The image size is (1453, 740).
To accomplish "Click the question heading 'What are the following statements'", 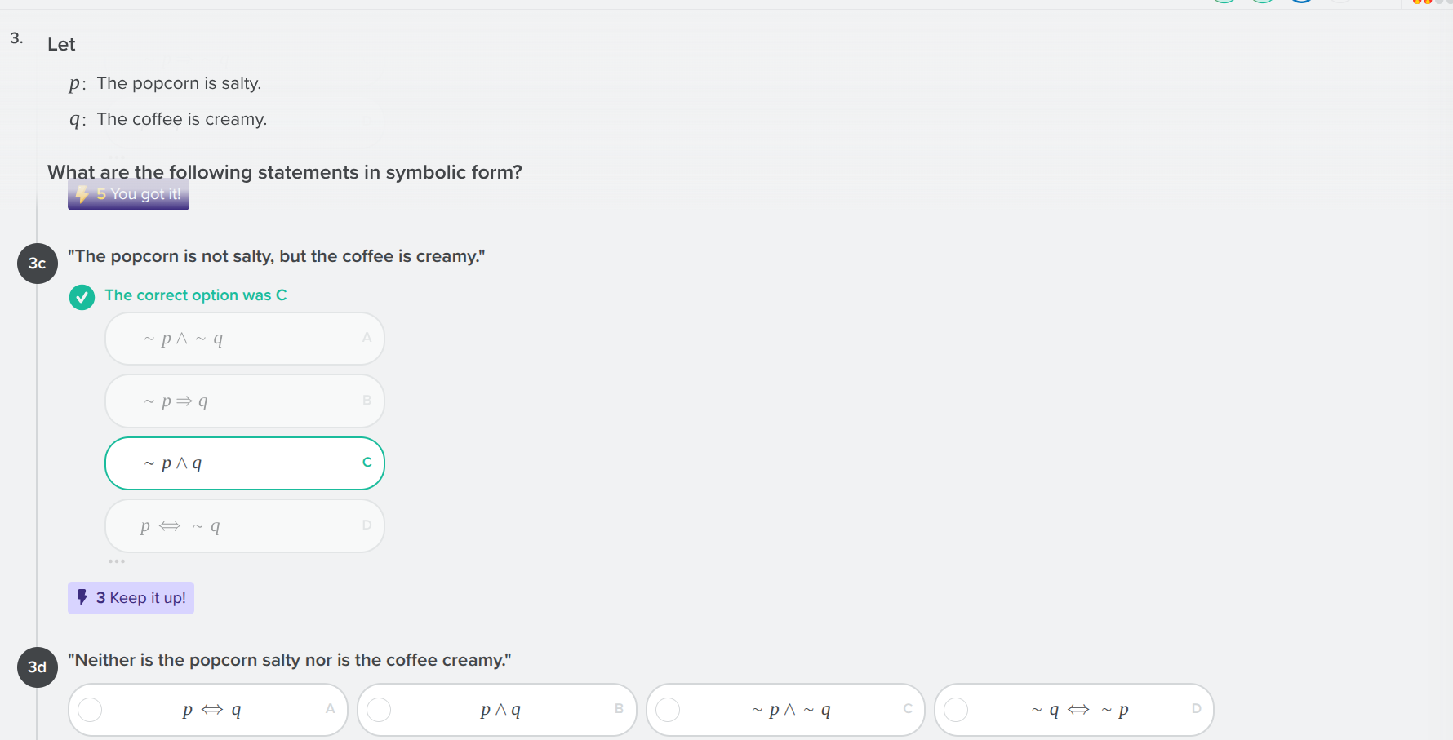I will tap(285, 172).
